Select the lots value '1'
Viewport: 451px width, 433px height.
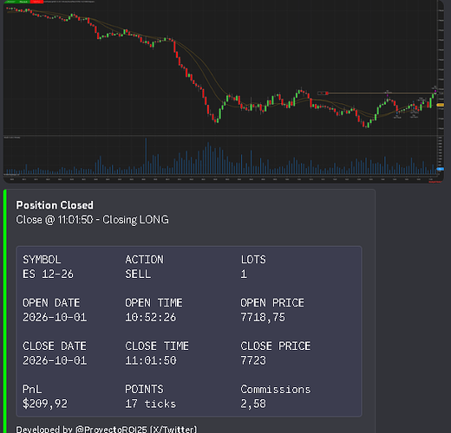(x=244, y=274)
